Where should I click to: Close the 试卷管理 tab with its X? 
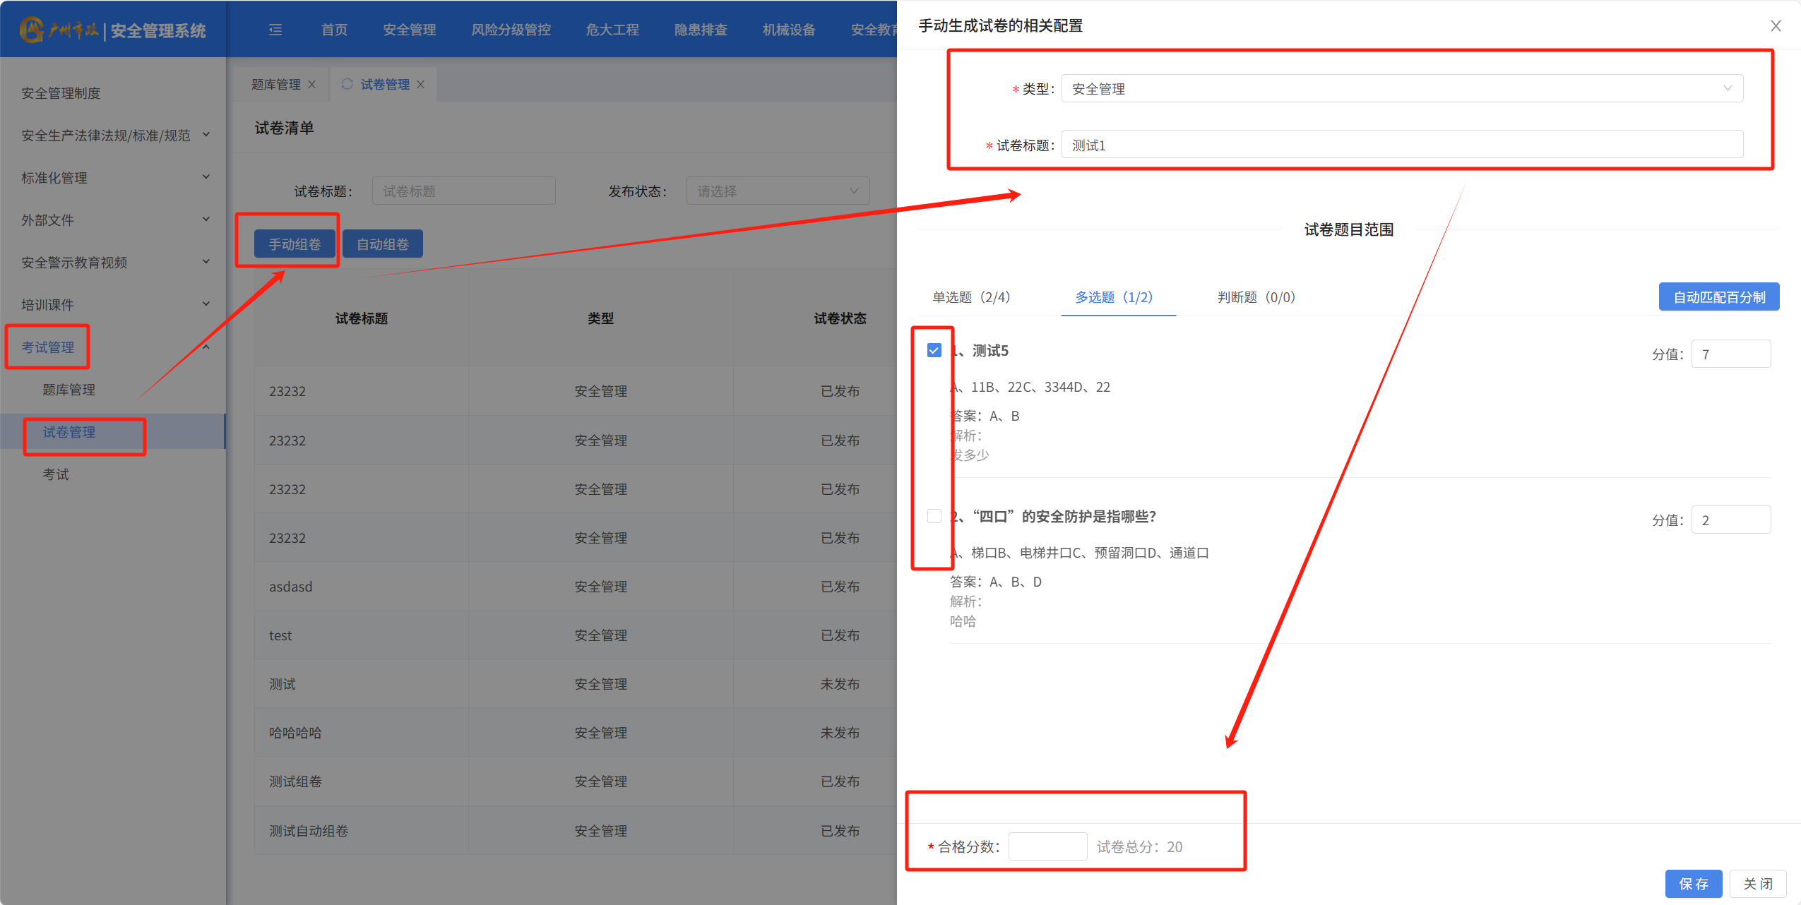[x=421, y=85]
